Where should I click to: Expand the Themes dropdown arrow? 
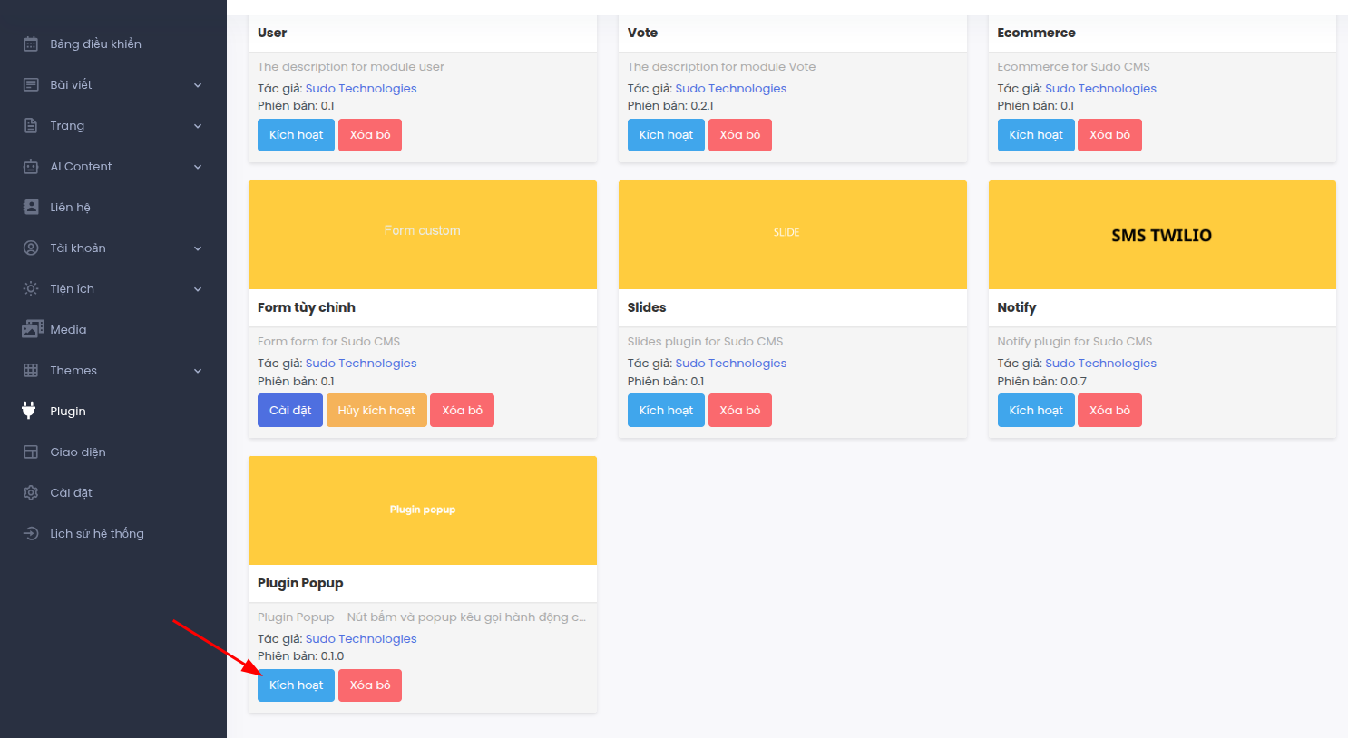pyautogui.click(x=198, y=371)
